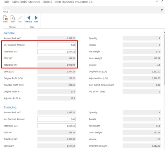Select General Adjusted Cost (LCY) value
Image resolution: width=165 pixels, height=152 pixels.
pyautogui.click(x=142, y=78)
